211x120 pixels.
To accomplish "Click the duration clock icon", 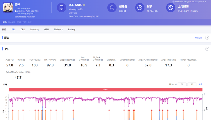I will point(140,8).
